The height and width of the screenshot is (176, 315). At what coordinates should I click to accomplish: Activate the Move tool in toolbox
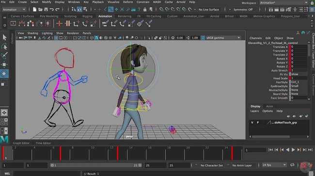tap(4, 64)
